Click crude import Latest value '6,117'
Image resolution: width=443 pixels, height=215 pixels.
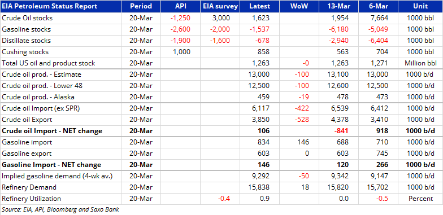click(261, 108)
